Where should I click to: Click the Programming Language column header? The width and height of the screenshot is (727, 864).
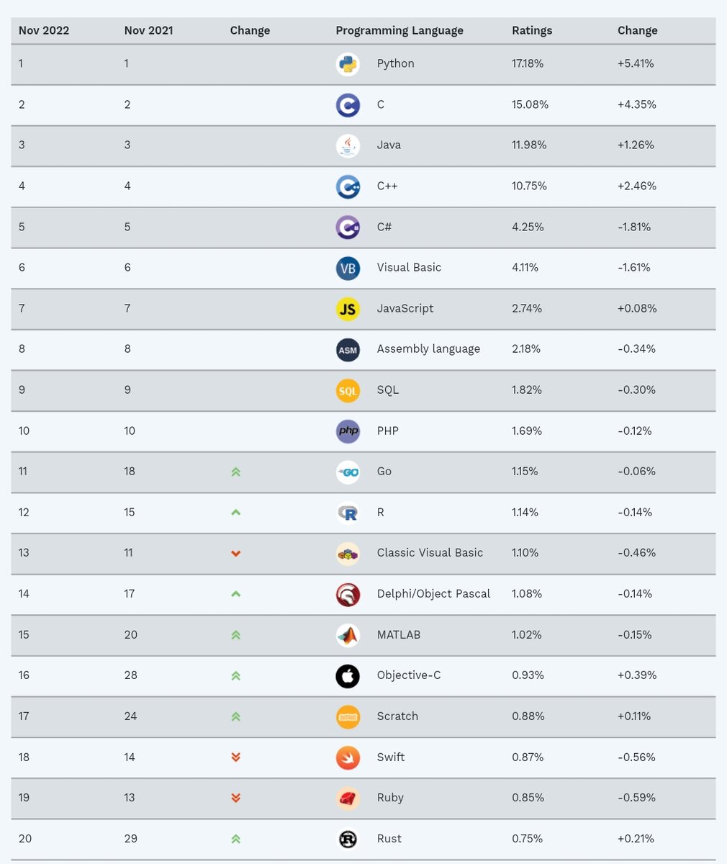[399, 30]
